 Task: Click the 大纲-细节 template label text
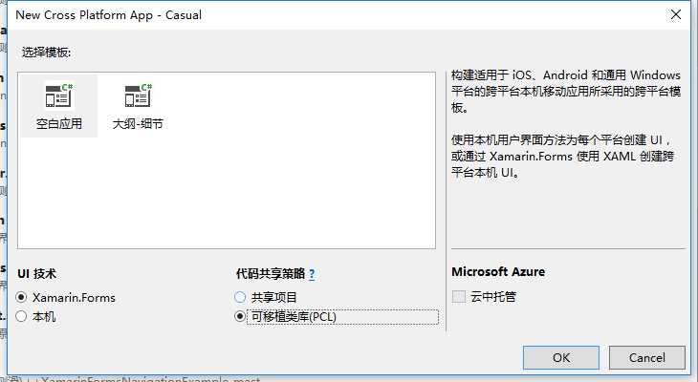[x=138, y=124]
